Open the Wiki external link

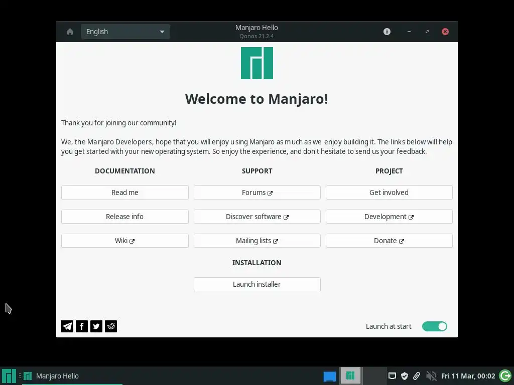click(125, 241)
